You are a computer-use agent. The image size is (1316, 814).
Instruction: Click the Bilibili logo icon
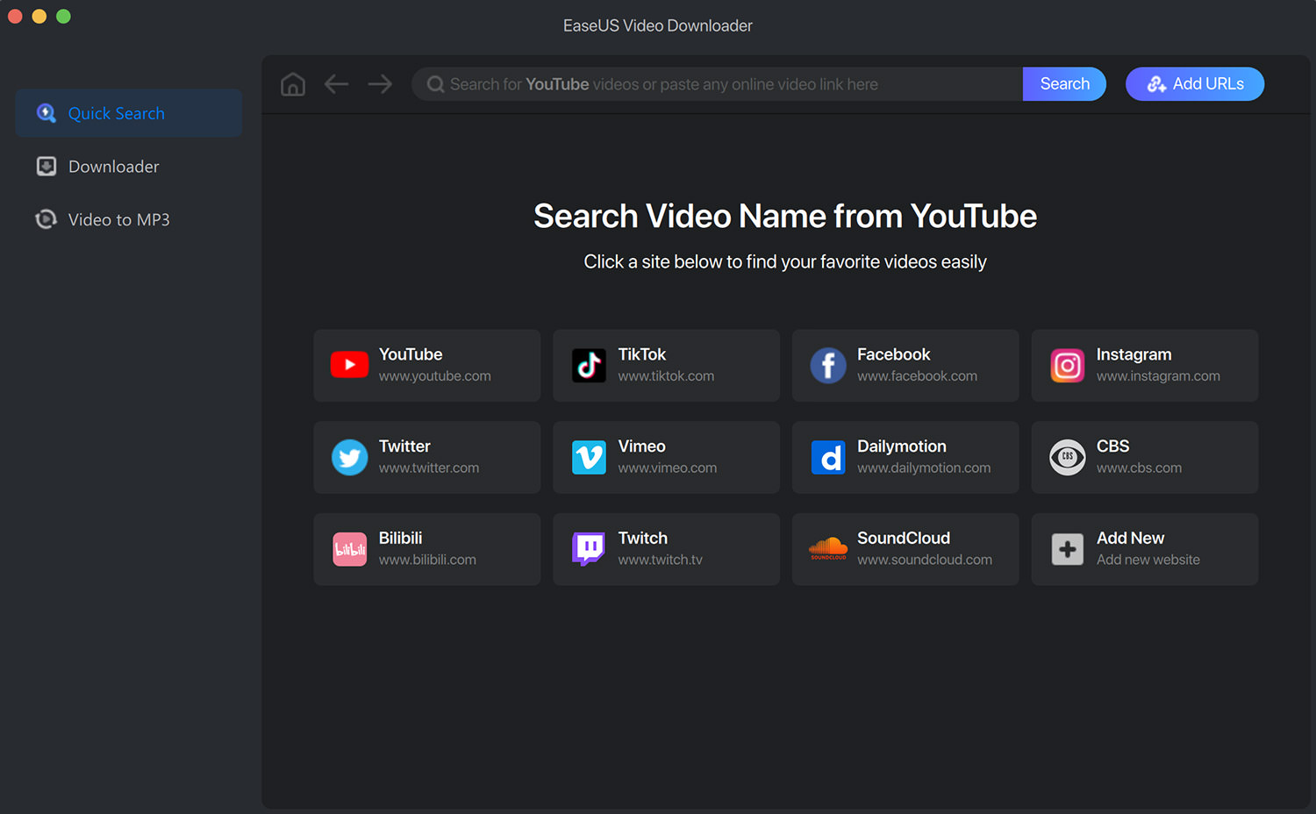pos(349,549)
